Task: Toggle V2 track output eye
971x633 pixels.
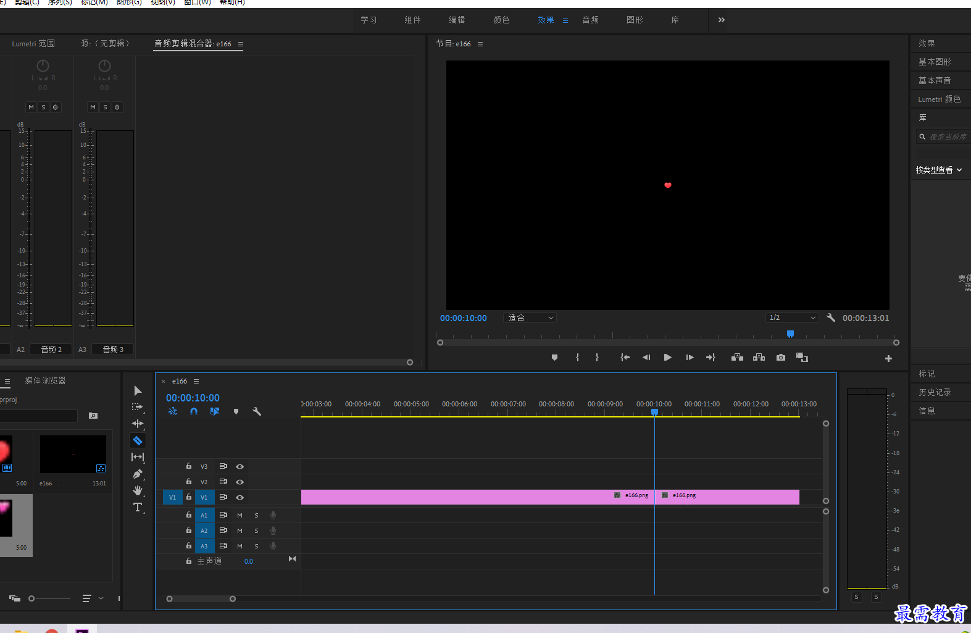Action: [240, 482]
